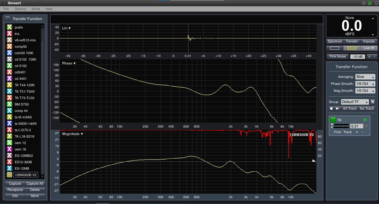Open the Phase Smooth dropdown
This screenshot has height=204, width=379.
[365, 84]
